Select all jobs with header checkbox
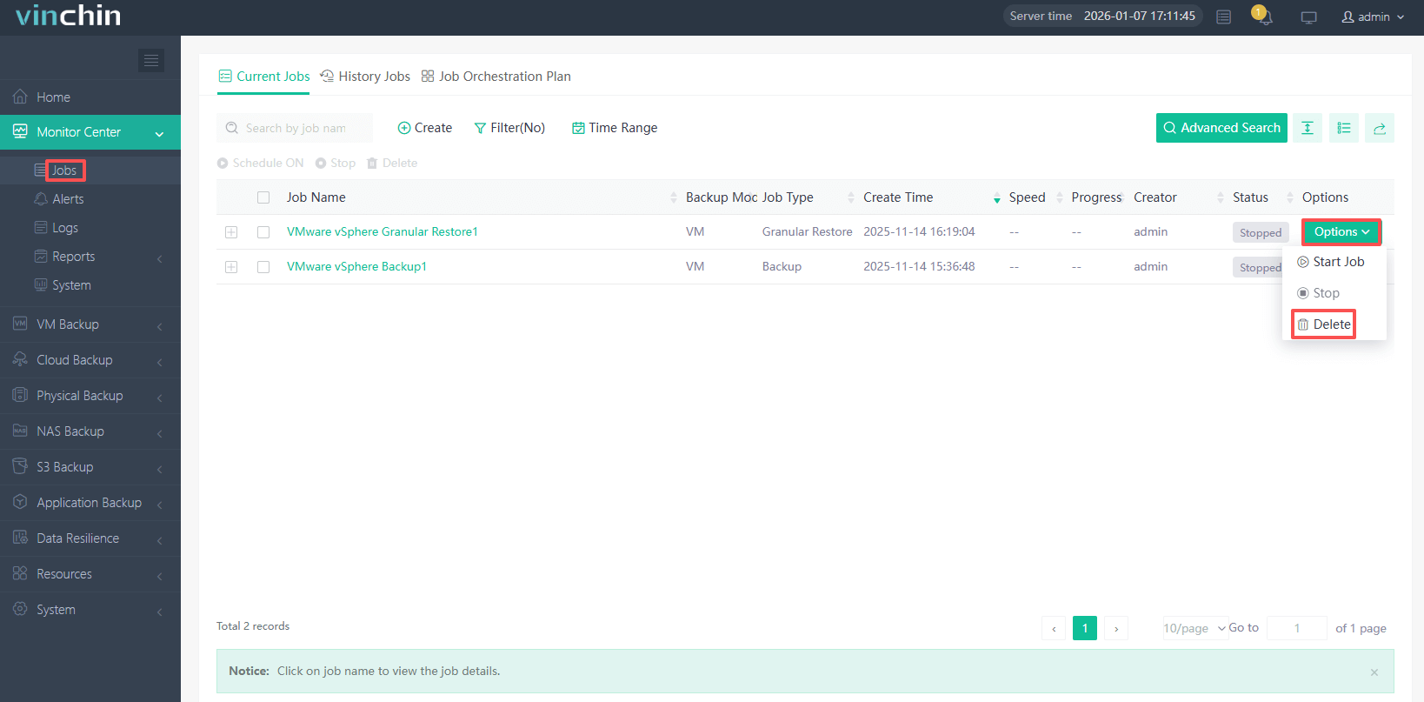This screenshot has width=1424, height=702. click(263, 197)
